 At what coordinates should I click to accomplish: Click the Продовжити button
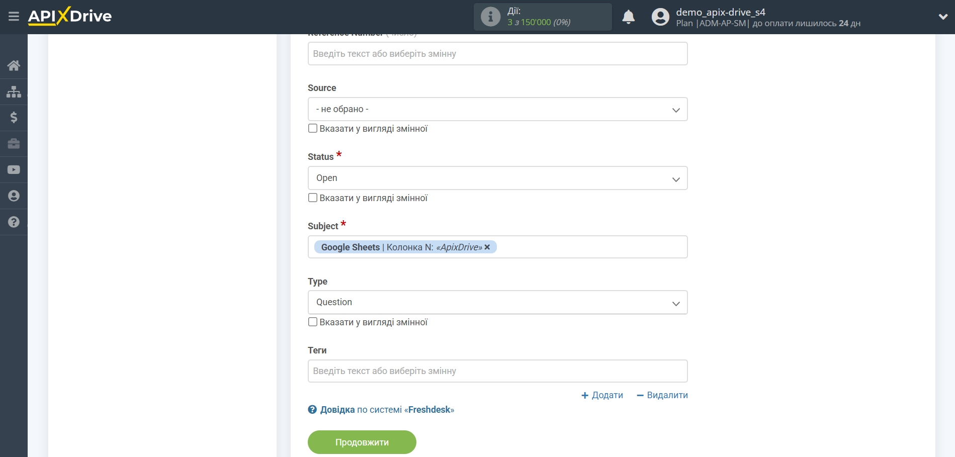click(362, 442)
